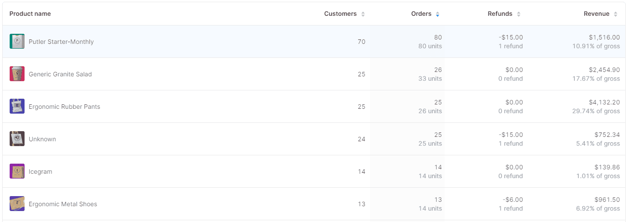Select customers count 13 for Ergonomic Metal Shoes
Image resolution: width=627 pixels, height=222 pixels.
click(x=361, y=204)
